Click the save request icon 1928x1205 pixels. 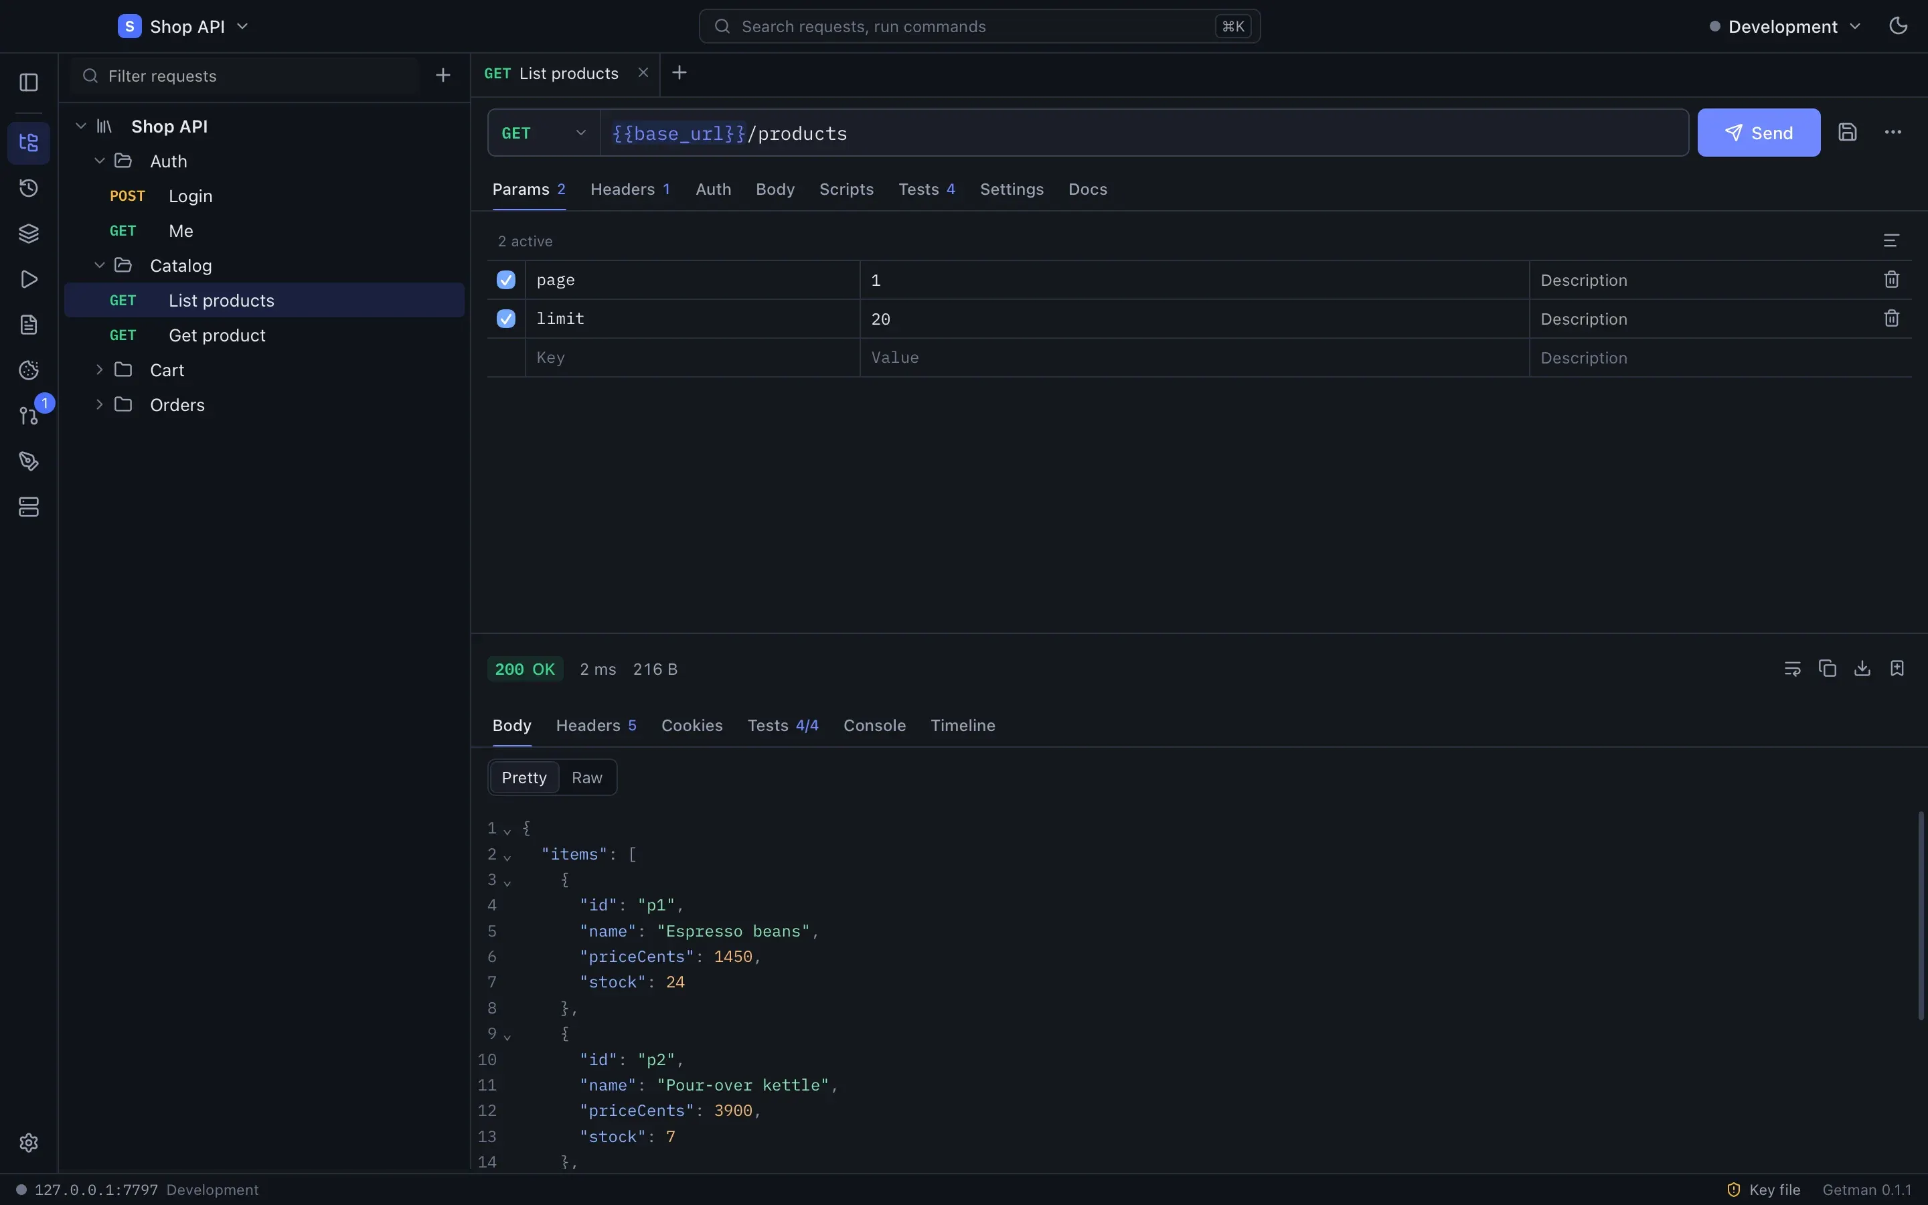1848,133
